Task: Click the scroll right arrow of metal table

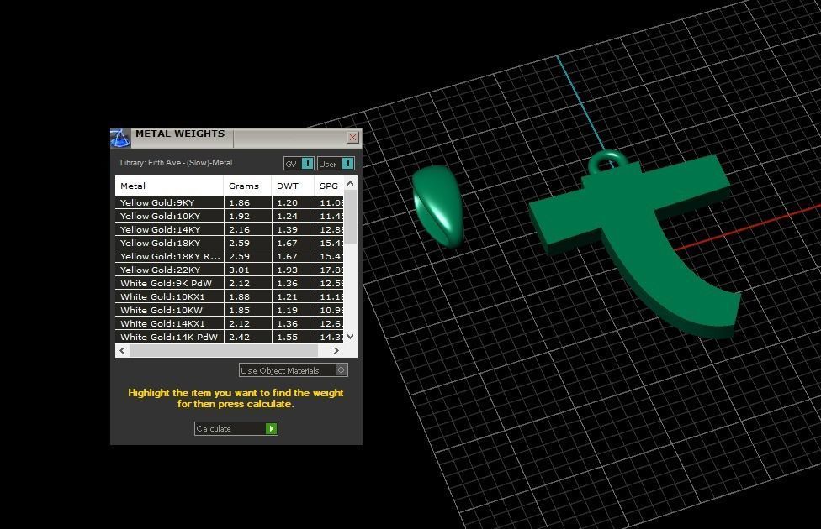Action: [x=336, y=350]
